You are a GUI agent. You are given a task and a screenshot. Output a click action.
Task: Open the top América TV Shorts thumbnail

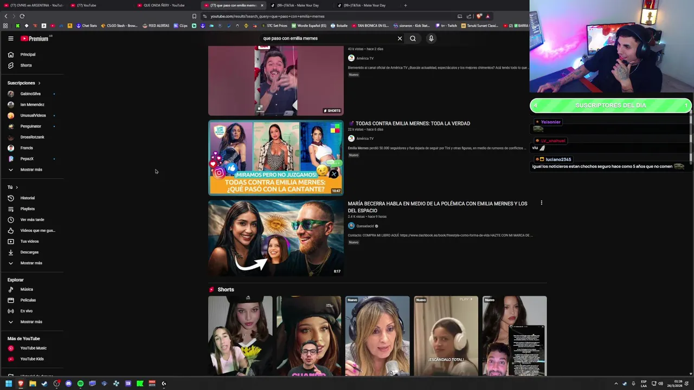click(x=276, y=80)
